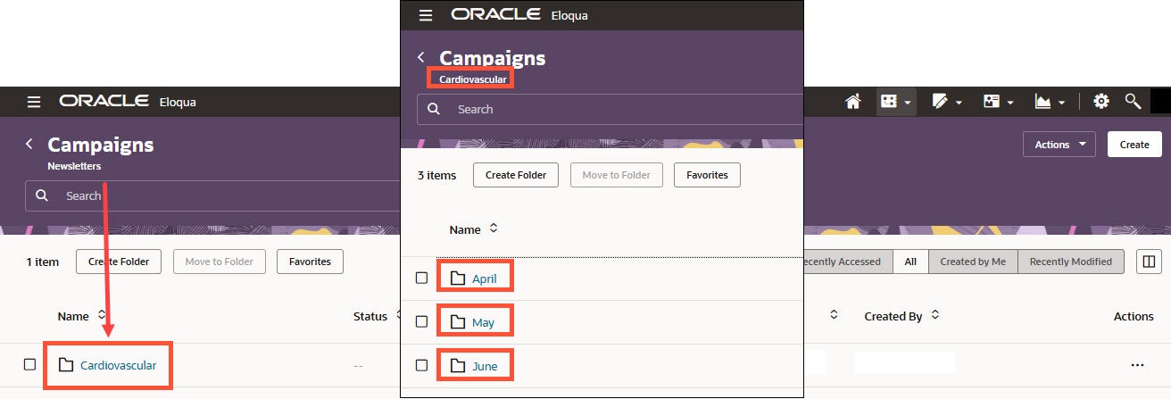Screen dimensions: 1171x399
Task: Check the Cardiovascular folder checkbox
Action: pyautogui.click(x=29, y=364)
